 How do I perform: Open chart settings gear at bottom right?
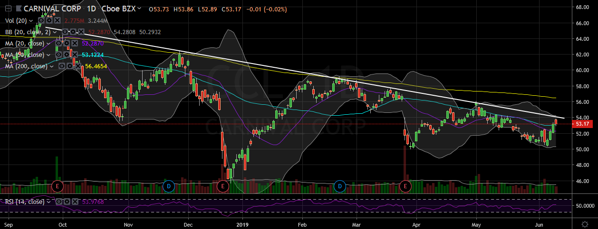(585, 223)
